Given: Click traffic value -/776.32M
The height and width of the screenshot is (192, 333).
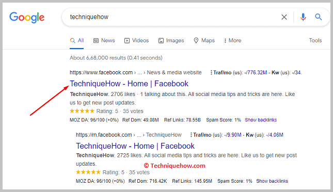Looking at the screenshot, I should click(x=256, y=73).
